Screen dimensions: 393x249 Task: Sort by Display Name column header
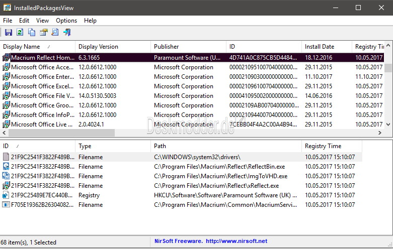(38, 47)
